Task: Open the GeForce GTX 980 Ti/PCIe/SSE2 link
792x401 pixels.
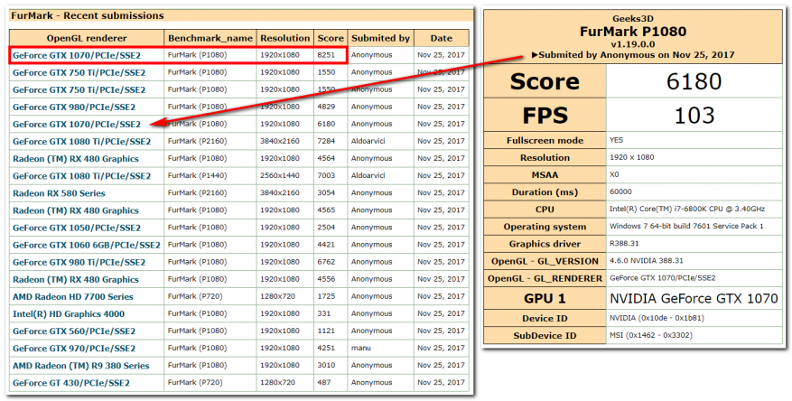Action: point(79,262)
